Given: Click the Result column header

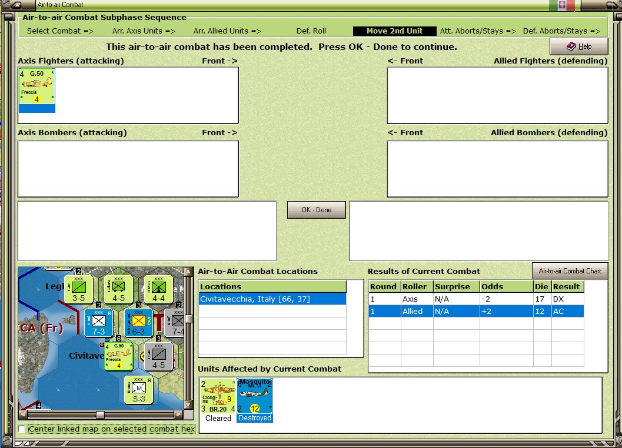Looking at the screenshot, I should point(568,287).
